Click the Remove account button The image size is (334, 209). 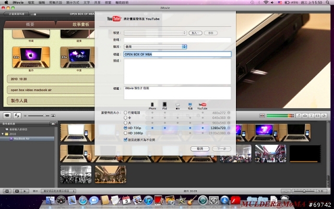(211, 33)
